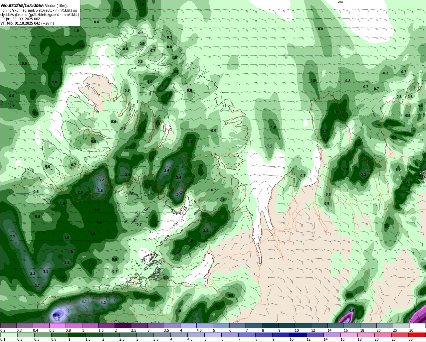Viewport: 426px width, 342px height.
Task: Click the 'slydda/snjókoma' legend description line
Action: (40, 15)
